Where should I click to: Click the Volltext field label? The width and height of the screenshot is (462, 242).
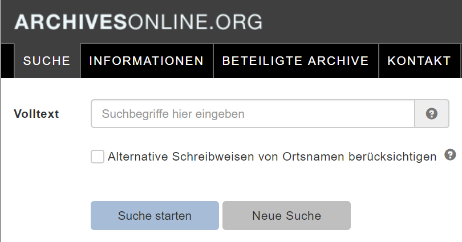tap(37, 114)
